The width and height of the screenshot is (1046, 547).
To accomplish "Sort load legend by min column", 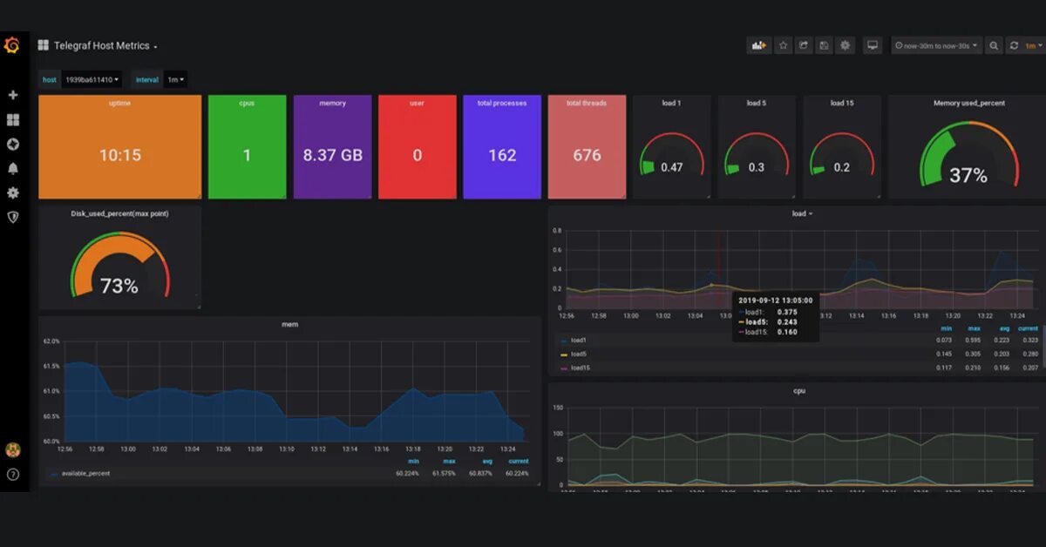I will click(948, 328).
